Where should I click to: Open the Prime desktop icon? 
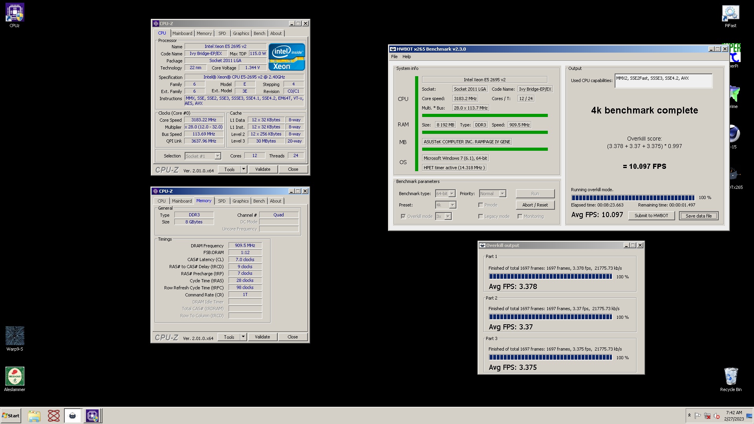tap(735, 97)
